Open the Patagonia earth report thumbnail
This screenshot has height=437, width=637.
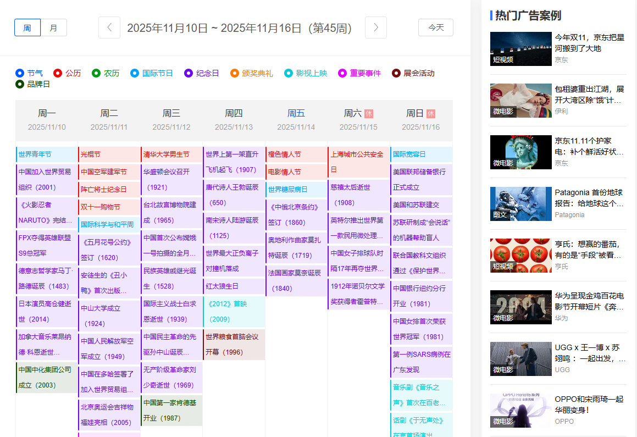click(x=520, y=204)
